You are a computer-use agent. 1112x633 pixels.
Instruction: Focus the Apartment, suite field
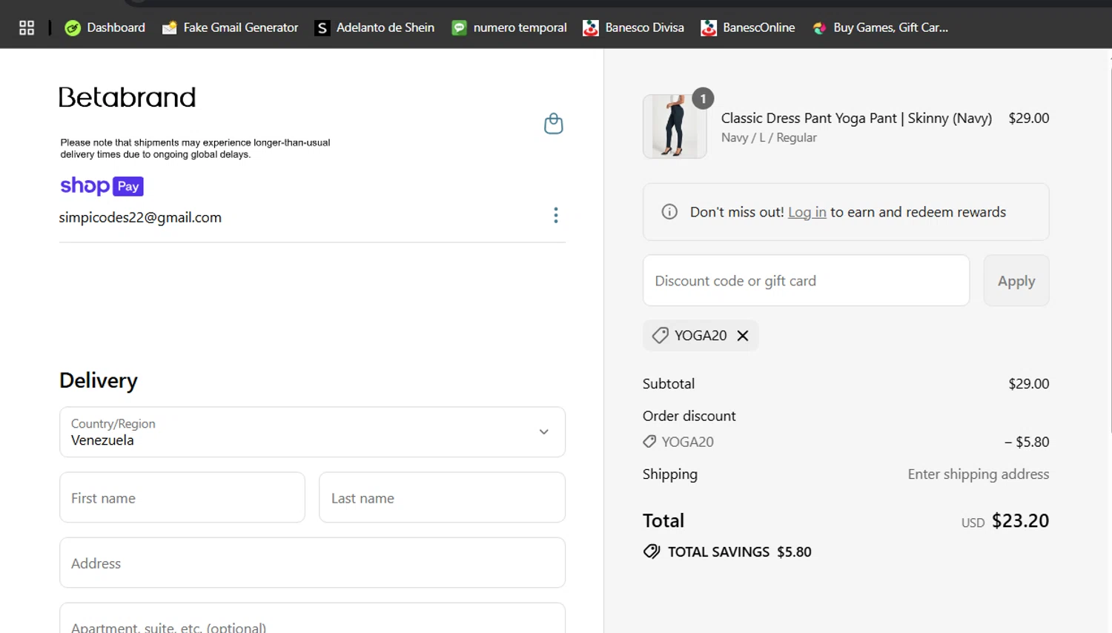[x=312, y=620]
